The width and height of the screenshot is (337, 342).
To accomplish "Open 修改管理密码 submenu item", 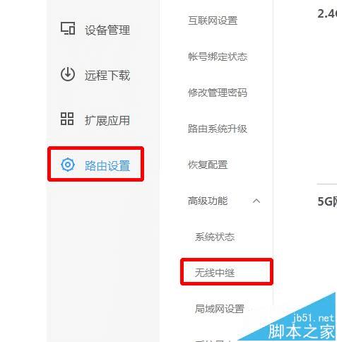I will pyautogui.click(x=218, y=93).
